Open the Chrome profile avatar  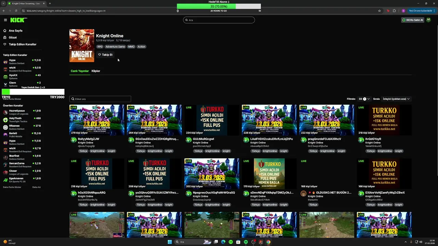pos(403,11)
